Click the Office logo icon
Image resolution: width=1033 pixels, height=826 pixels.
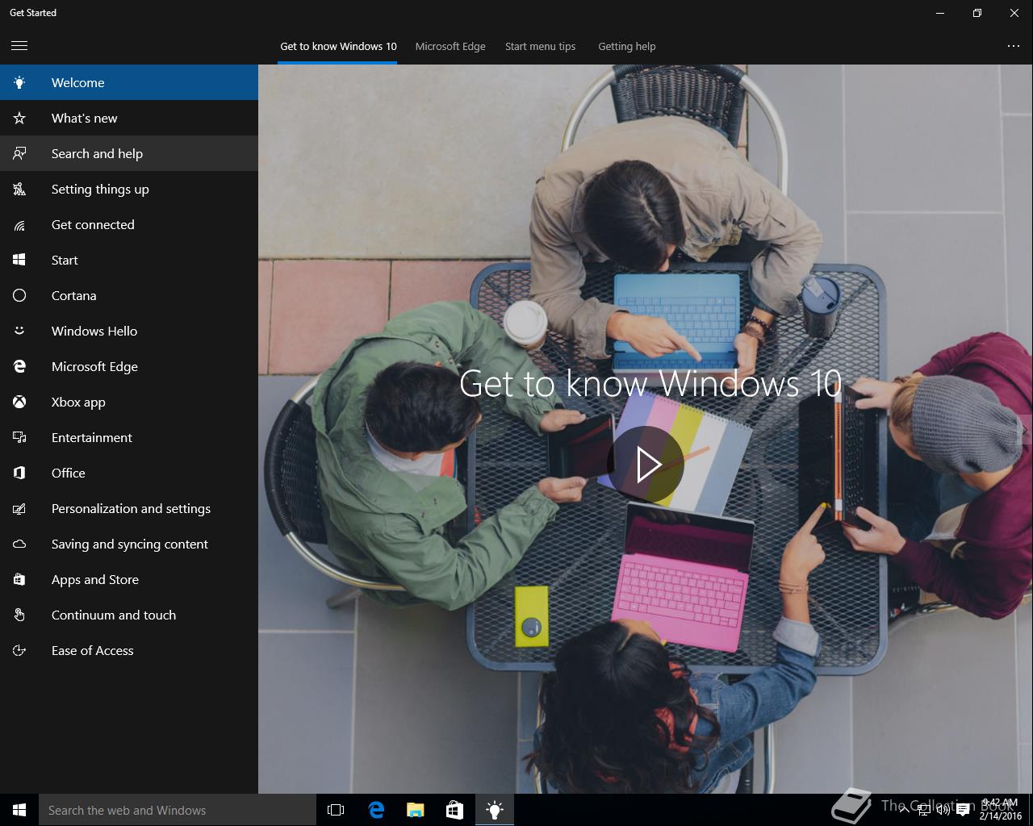(x=19, y=473)
